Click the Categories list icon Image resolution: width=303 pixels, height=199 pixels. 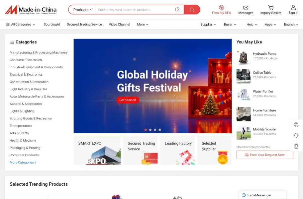pyautogui.click(x=12, y=42)
